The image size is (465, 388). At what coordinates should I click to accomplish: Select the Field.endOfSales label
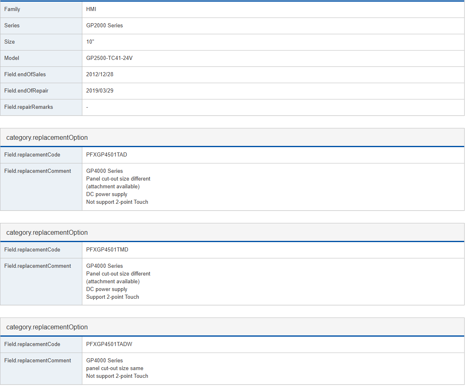coord(25,75)
